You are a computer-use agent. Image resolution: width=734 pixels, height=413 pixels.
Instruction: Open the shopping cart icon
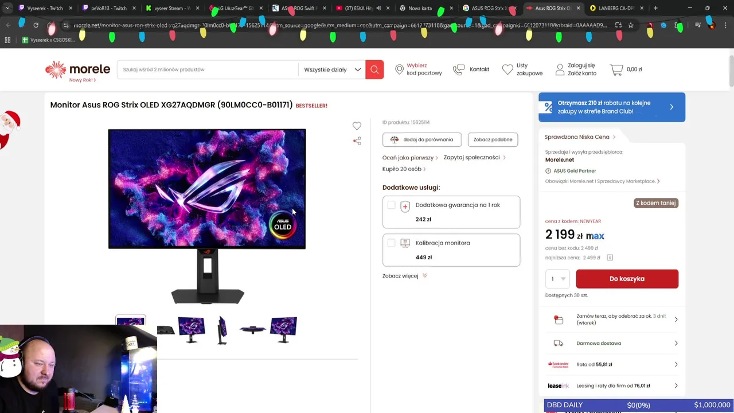coord(616,69)
